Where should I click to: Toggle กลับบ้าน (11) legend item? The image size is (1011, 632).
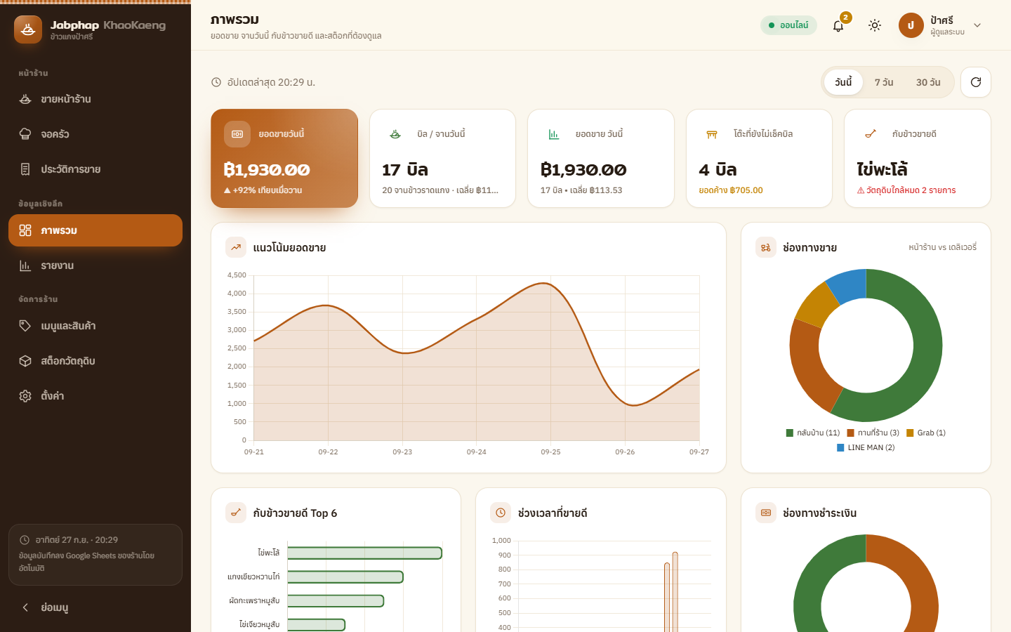[x=813, y=433]
